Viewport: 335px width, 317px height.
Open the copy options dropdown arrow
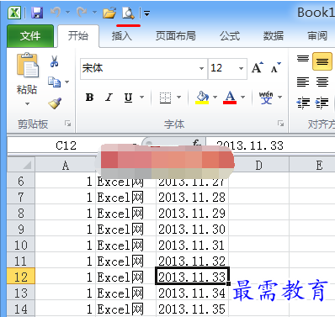click(67, 82)
